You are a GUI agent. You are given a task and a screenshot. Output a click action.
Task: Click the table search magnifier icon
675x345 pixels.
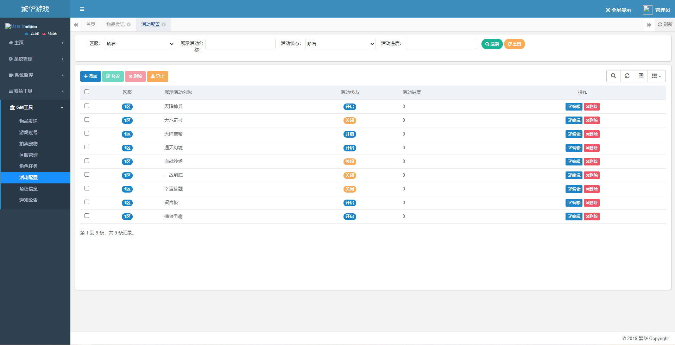click(613, 76)
